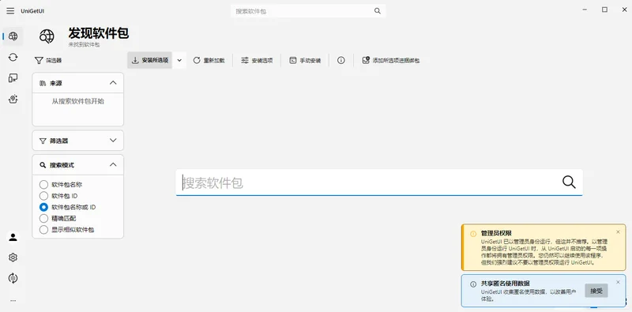Click the package details info icon

click(341, 61)
